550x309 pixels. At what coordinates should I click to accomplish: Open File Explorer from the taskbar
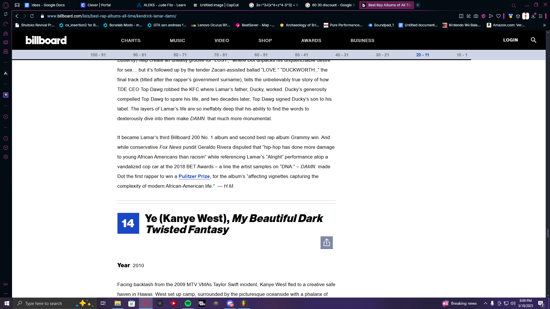[117, 303]
